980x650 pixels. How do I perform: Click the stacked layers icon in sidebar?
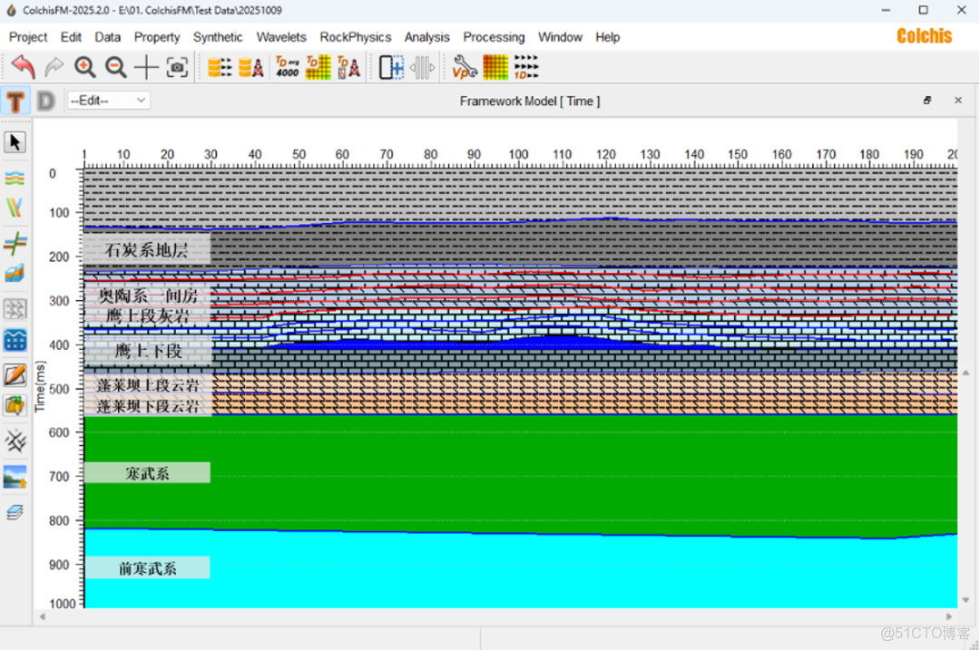pos(15,512)
